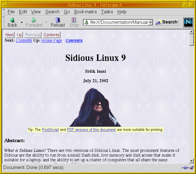Click the security padlock icon in status bar
The width and height of the screenshot is (196, 174).
[192, 168]
